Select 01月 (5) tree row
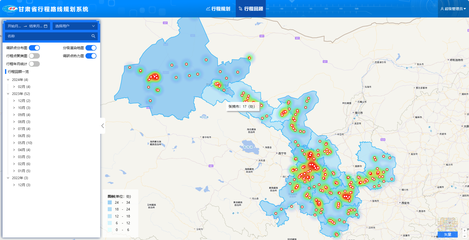This screenshot has height=240, width=469. 24,171
